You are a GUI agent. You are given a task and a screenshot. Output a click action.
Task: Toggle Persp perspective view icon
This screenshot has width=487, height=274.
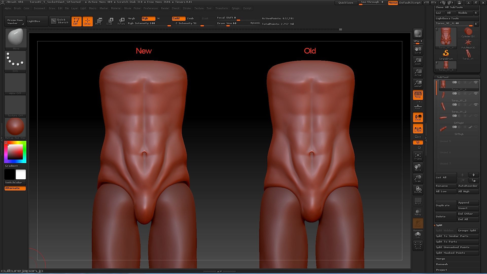coord(418,95)
